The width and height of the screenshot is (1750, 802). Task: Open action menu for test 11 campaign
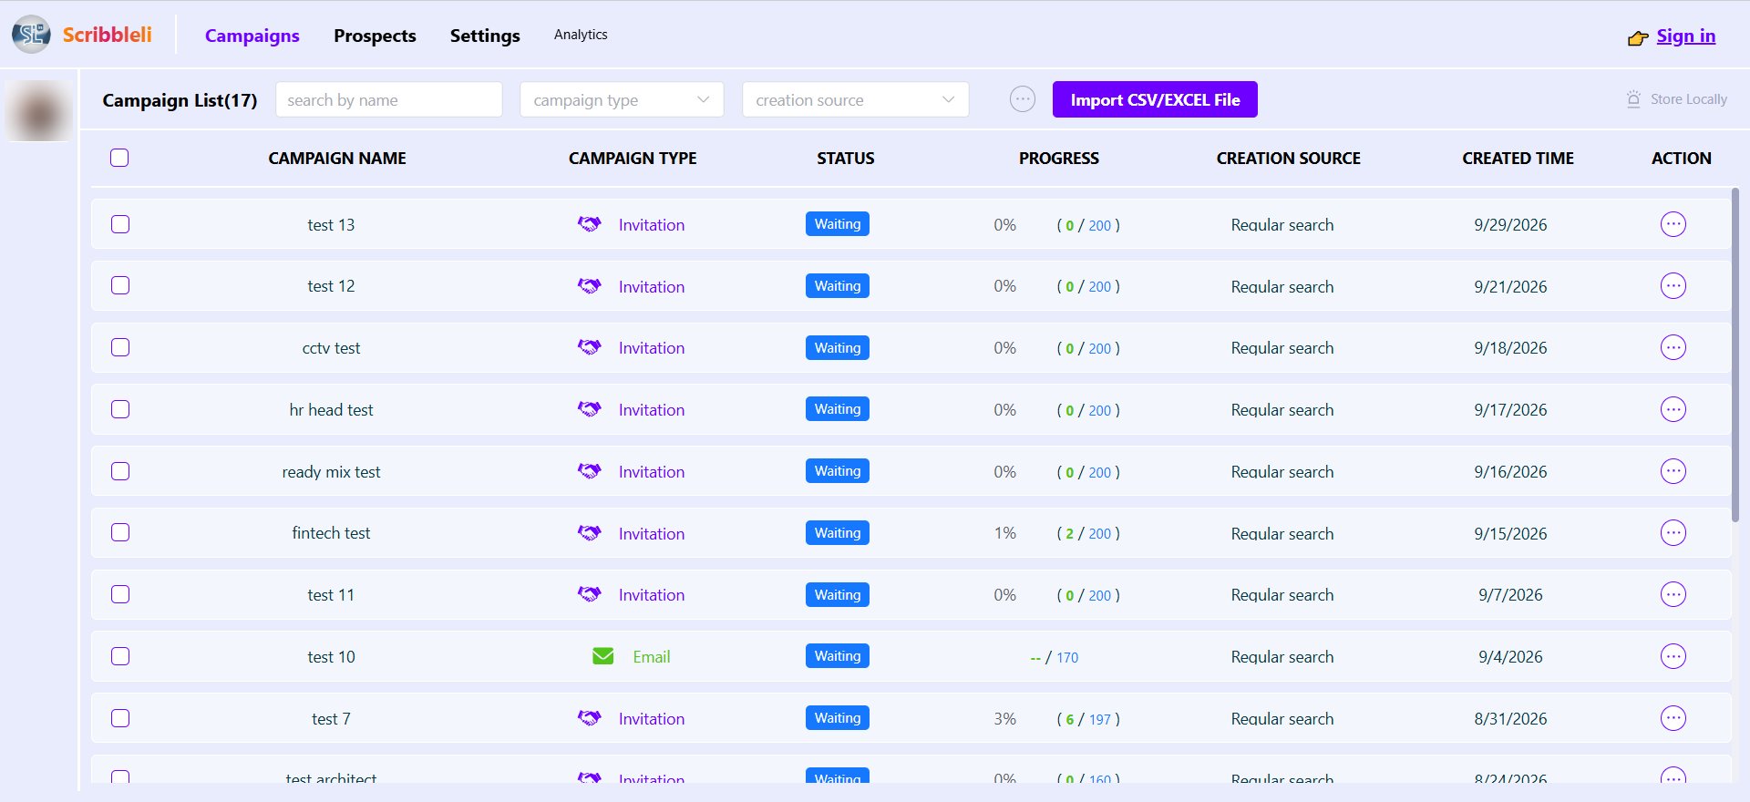[1673, 594]
